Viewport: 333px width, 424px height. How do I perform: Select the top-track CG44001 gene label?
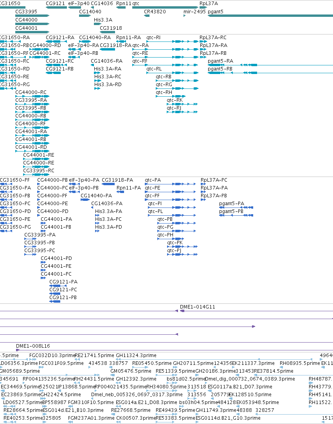[26, 28]
